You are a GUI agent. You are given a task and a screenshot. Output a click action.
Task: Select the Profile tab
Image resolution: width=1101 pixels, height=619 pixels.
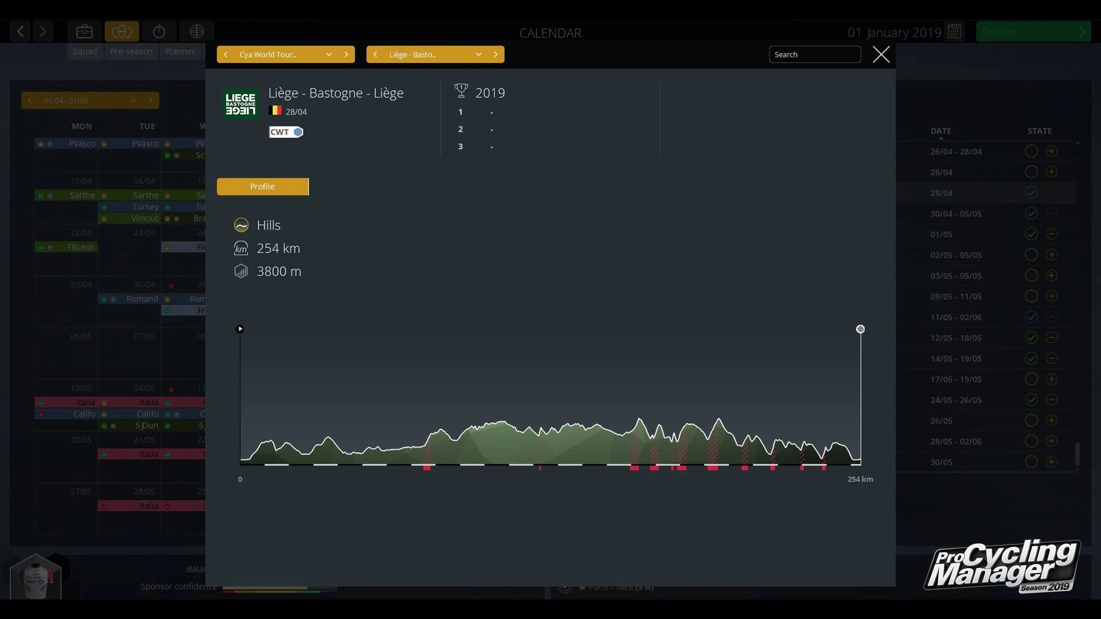click(x=263, y=187)
